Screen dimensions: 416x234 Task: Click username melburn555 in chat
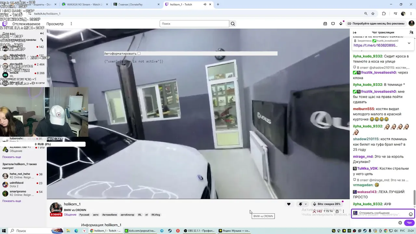point(363,109)
